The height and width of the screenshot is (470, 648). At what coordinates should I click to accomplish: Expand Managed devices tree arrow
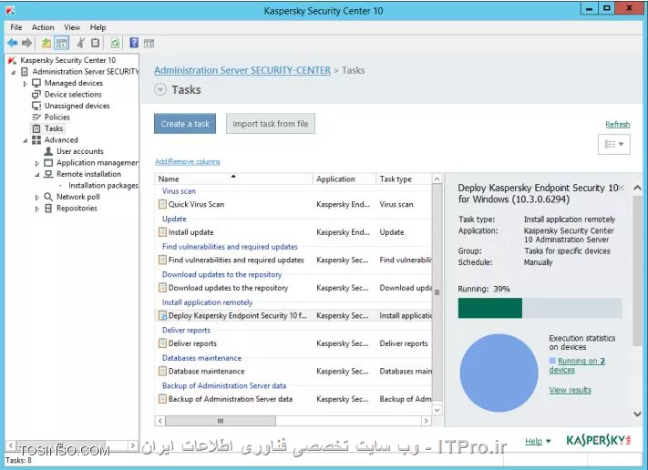[x=26, y=84]
